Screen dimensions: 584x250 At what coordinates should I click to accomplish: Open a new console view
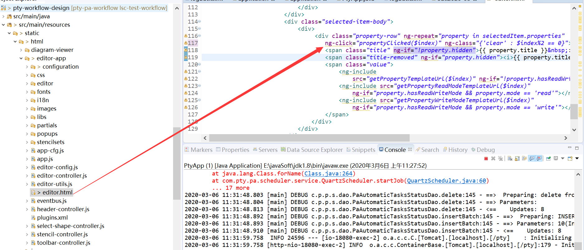click(570, 158)
